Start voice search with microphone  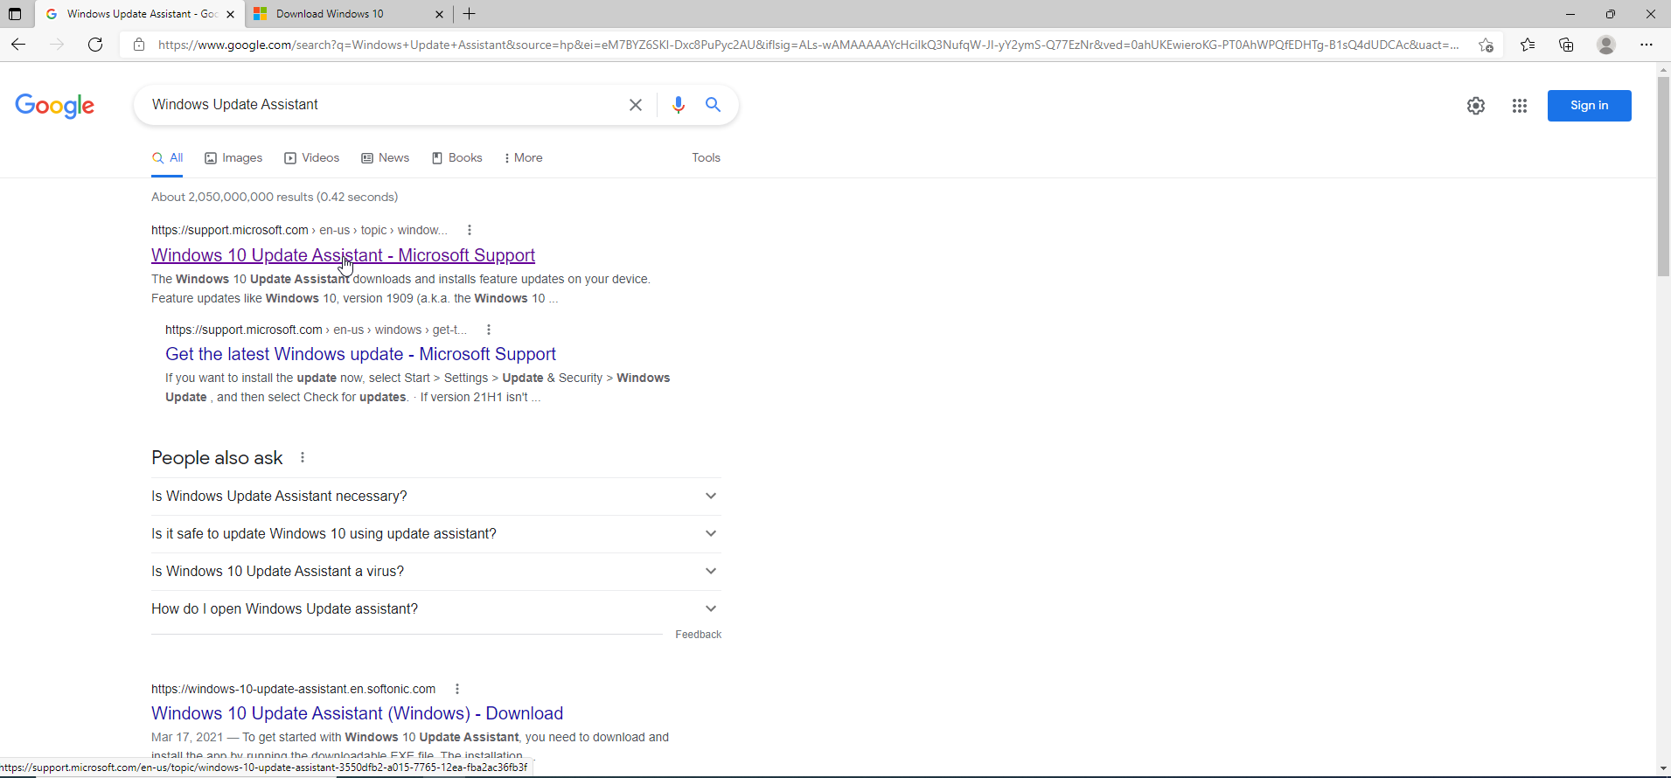tap(678, 105)
